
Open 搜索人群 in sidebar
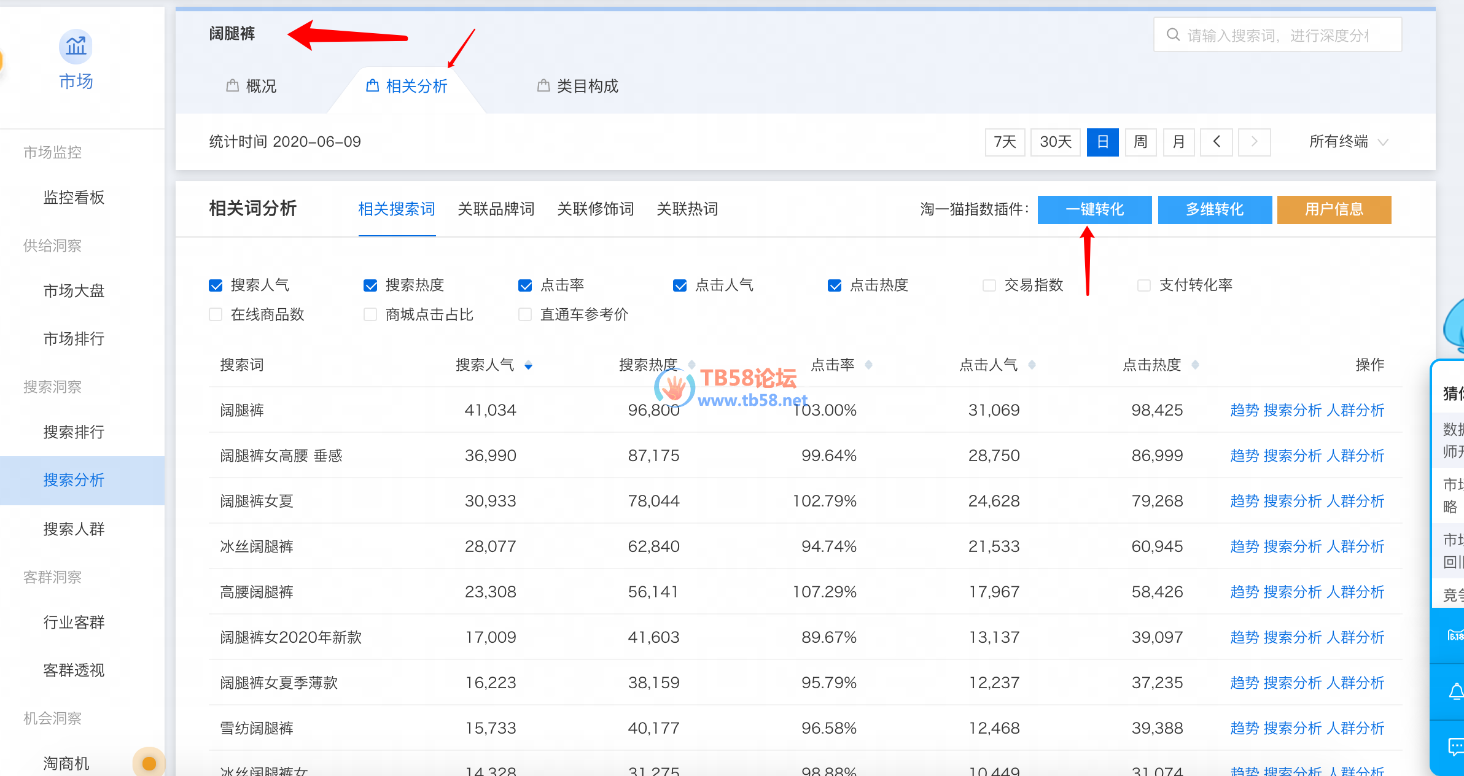74,529
